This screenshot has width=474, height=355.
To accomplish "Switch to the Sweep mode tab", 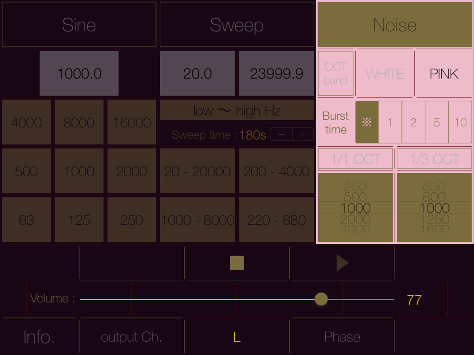I will point(237,25).
